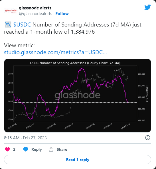Open the USDC sending addresses chart image
Screen dimensions: 156x169
point(78,95)
